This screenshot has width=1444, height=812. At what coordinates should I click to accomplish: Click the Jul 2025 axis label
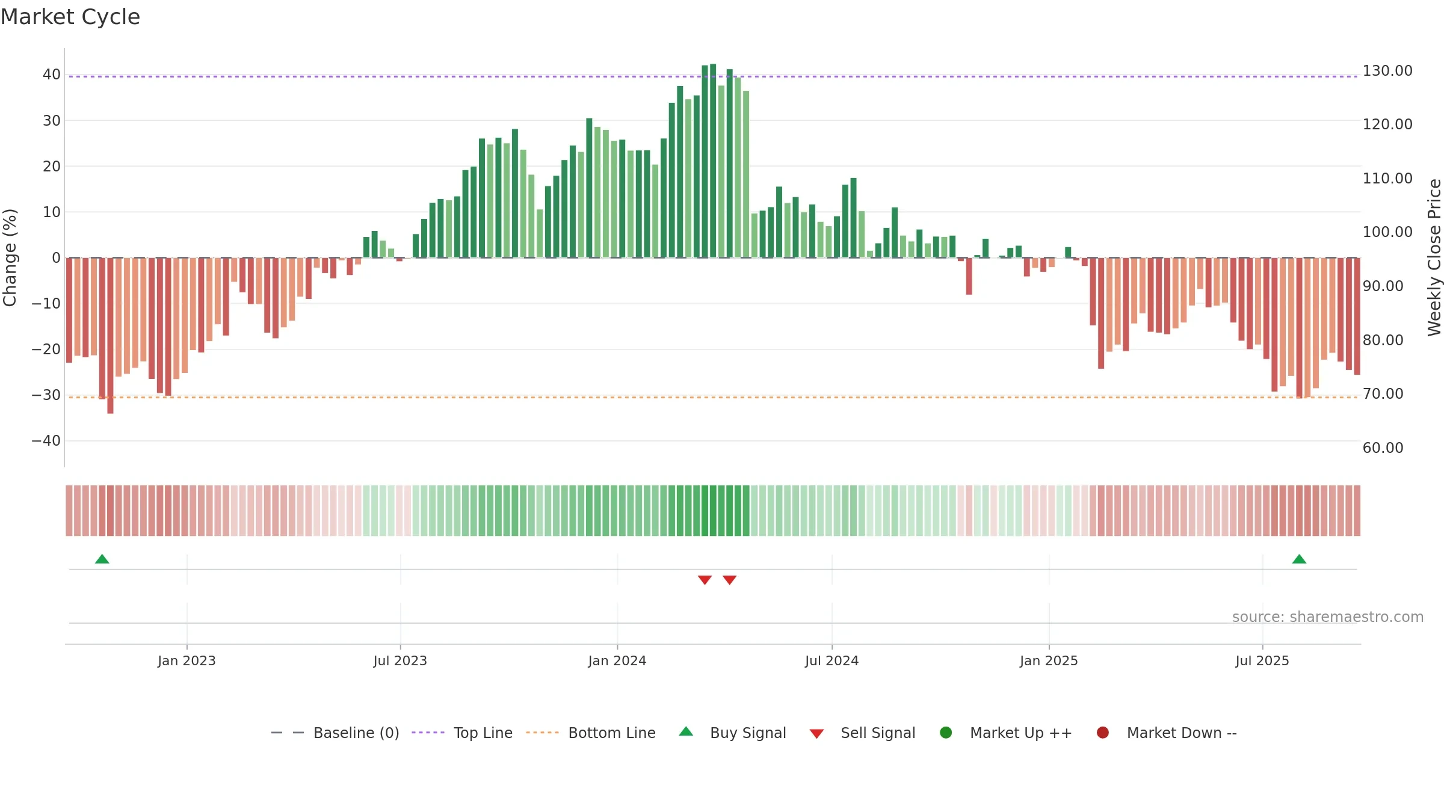pos(1262,661)
